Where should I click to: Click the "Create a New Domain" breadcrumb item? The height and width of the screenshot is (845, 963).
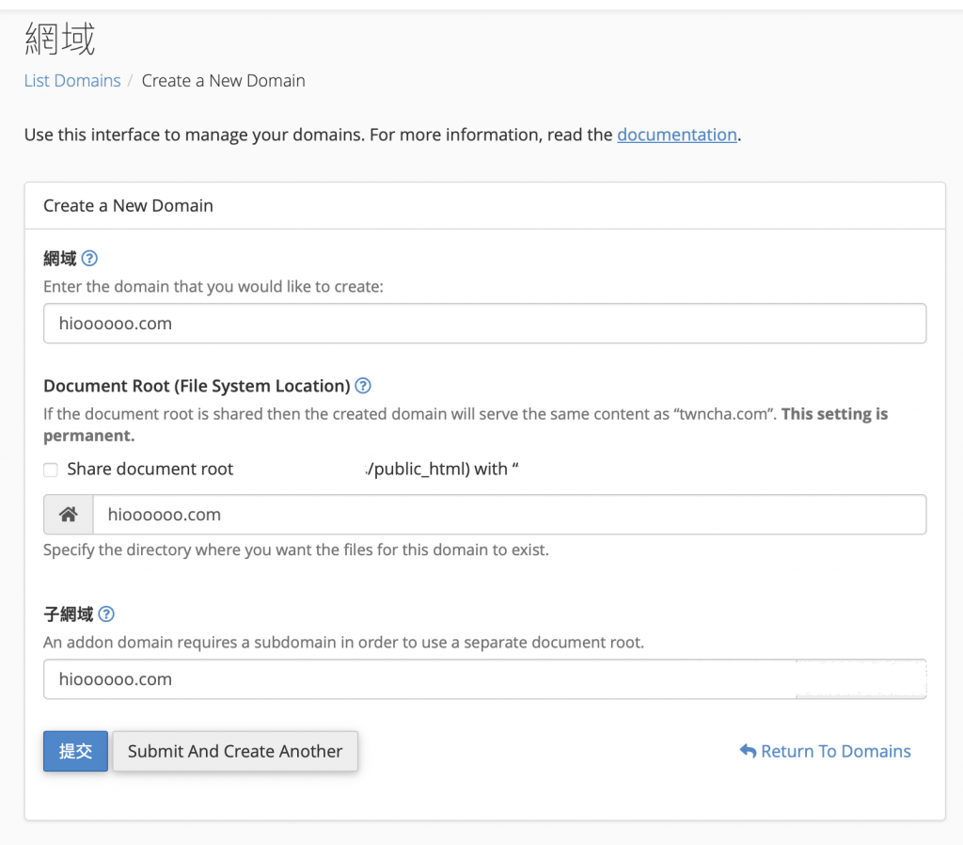click(x=223, y=81)
